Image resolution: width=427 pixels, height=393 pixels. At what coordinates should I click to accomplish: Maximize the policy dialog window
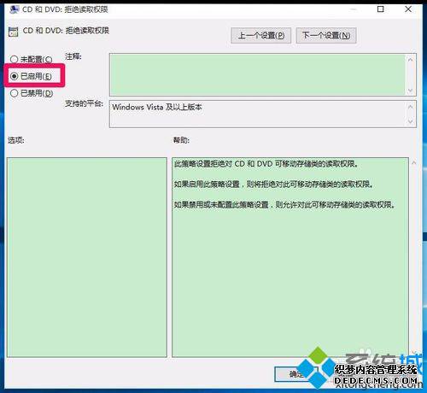click(x=380, y=9)
